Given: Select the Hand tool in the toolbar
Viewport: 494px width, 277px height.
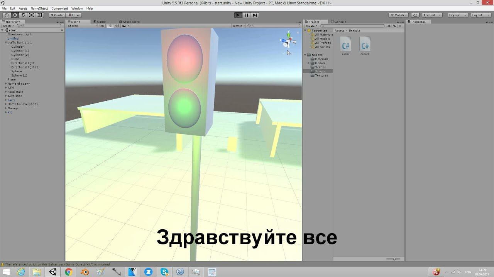Looking at the screenshot, I should click(7, 15).
